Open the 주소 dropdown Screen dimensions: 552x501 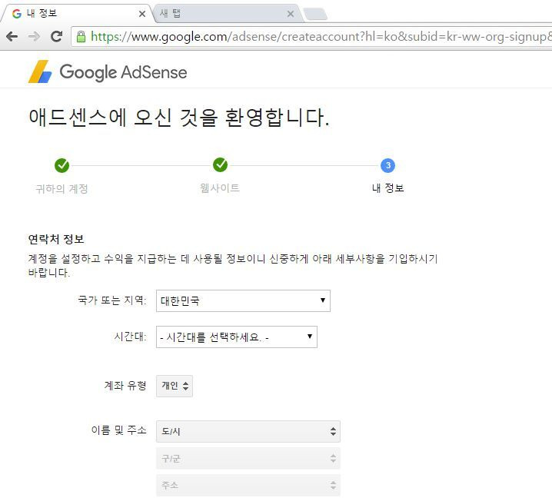click(x=248, y=486)
